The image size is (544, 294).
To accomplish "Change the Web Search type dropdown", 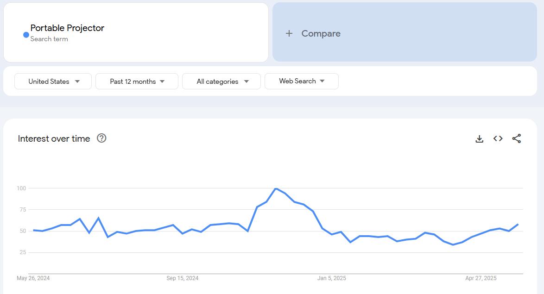I will pyautogui.click(x=301, y=81).
